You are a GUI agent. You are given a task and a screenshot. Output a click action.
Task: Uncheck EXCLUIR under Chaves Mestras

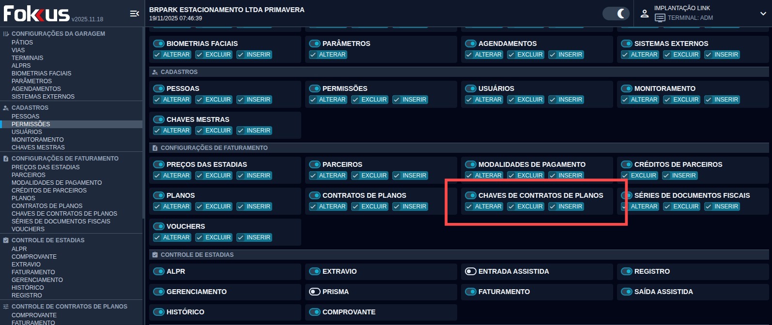[200, 131]
